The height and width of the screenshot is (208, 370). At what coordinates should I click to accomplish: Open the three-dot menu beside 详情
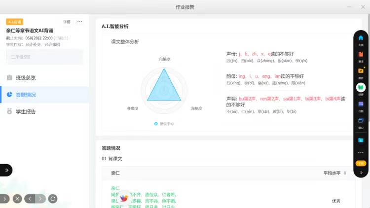point(80,22)
